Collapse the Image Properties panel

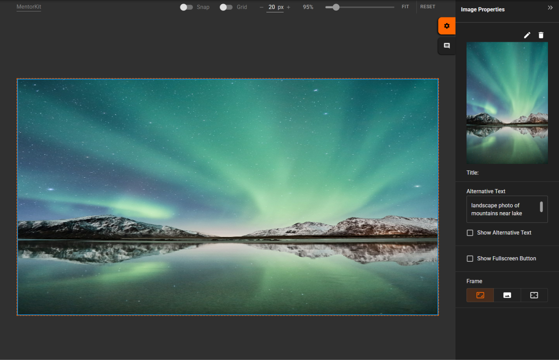tap(550, 8)
